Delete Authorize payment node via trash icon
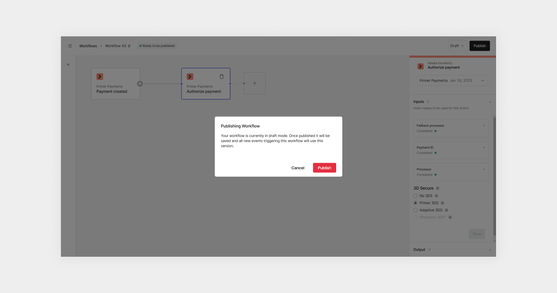 pos(222,77)
